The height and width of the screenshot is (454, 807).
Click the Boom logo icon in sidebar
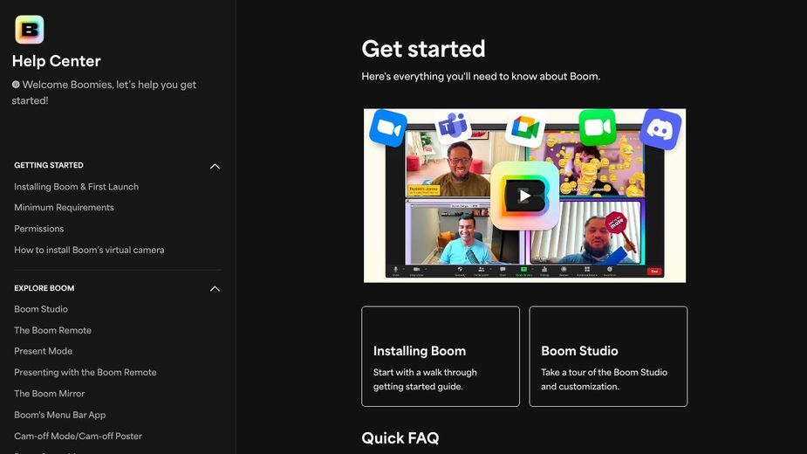[x=30, y=30]
